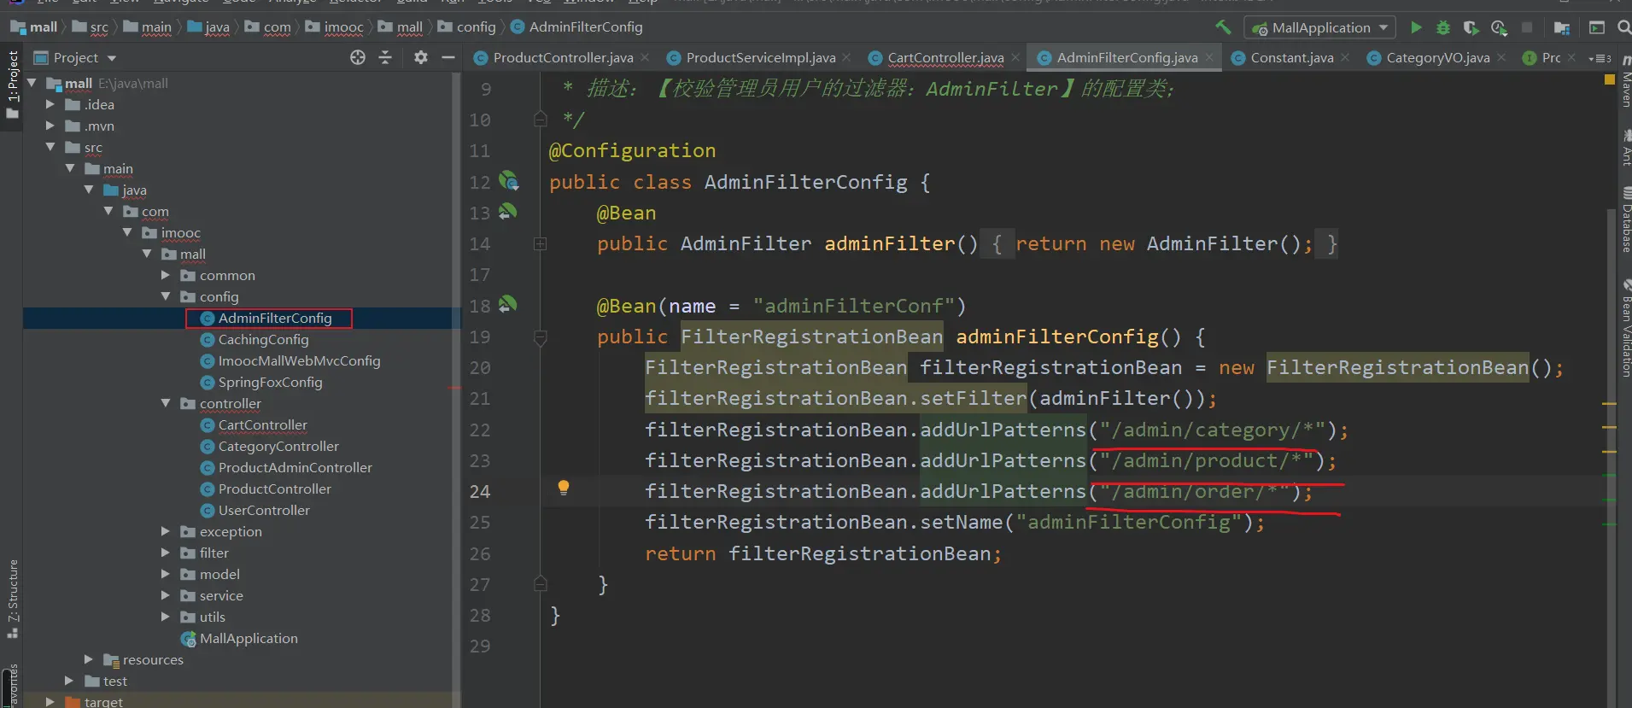Collapse the controller package folder
The width and height of the screenshot is (1632, 708).
pos(166,403)
